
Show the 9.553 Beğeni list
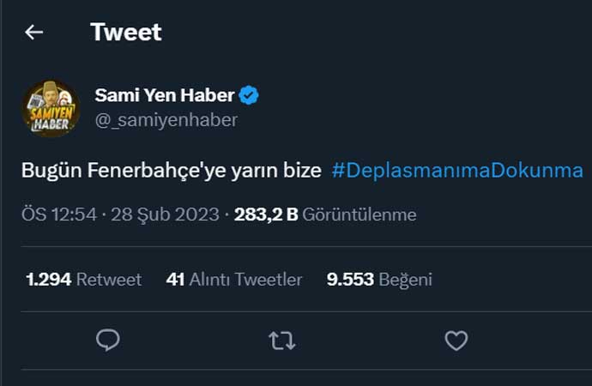point(379,279)
